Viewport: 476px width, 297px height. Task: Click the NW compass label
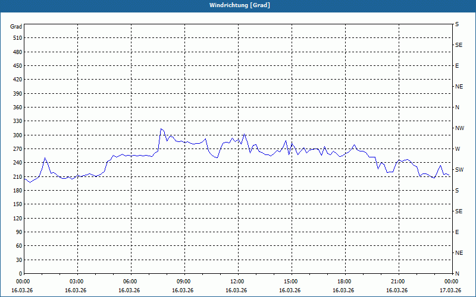point(459,128)
